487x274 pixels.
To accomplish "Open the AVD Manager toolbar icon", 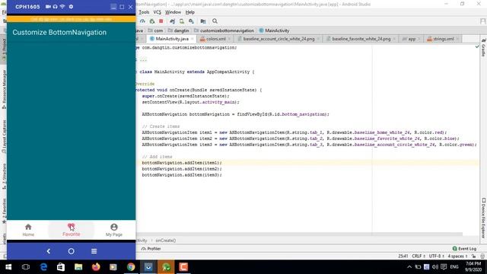I will tap(182, 21).
